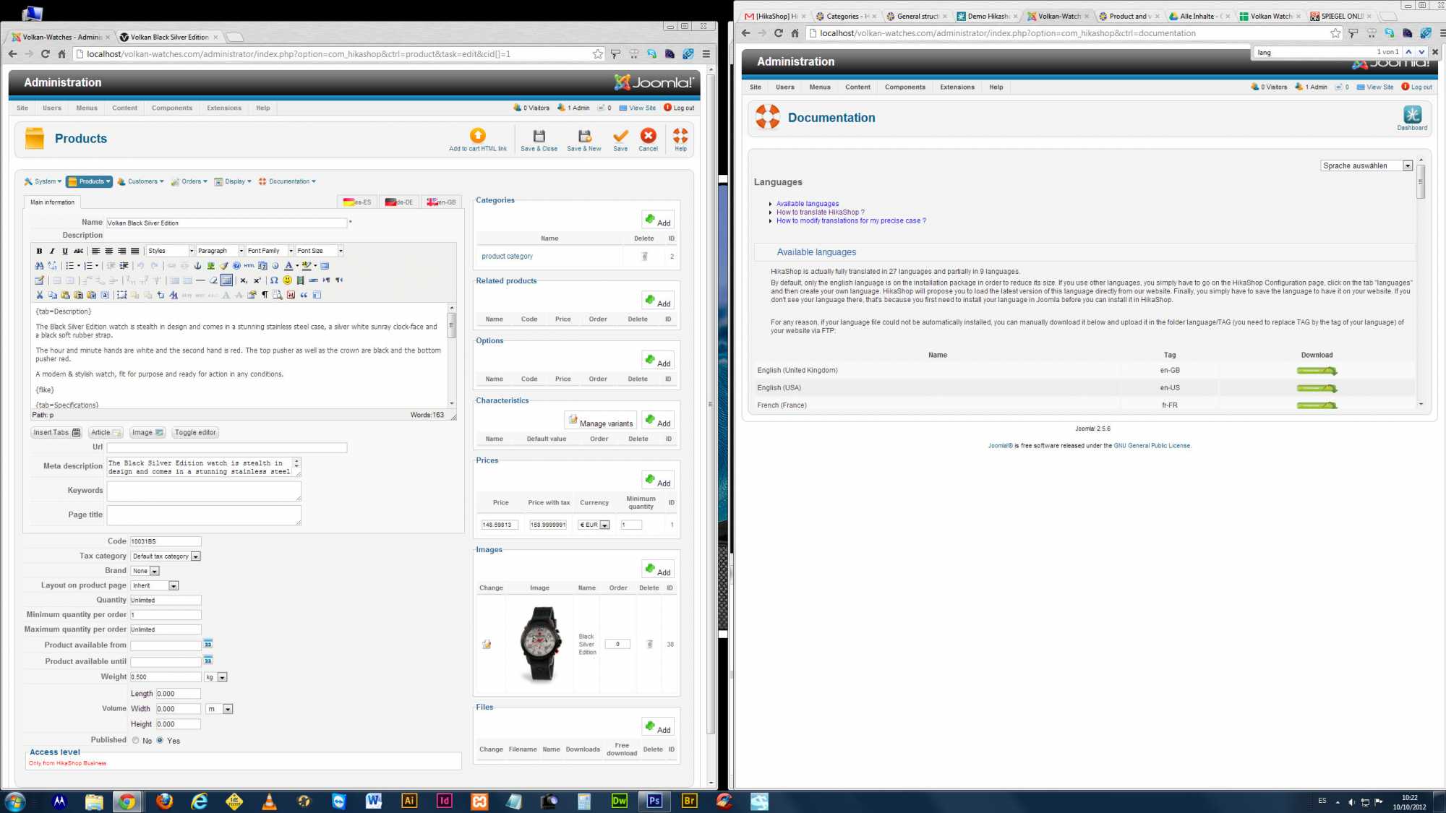The image size is (1446, 813).
Task: Open Photoshop from the Windows taskbar
Action: point(654,801)
